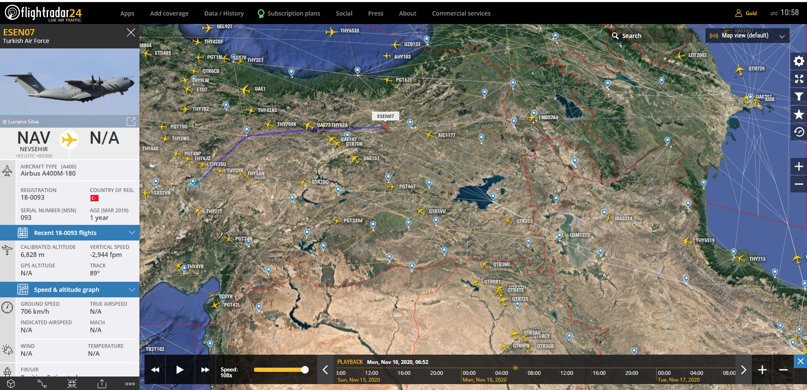Viewport: 807px width, 390px height.
Task: Open the filter funnel icon
Action: [x=799, y=97]
